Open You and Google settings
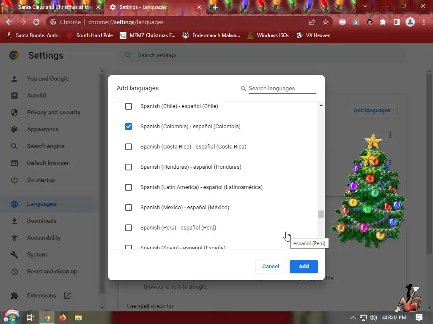Image resolution: width=433 pixels, height=324 pixels. [x=48, y=78]
